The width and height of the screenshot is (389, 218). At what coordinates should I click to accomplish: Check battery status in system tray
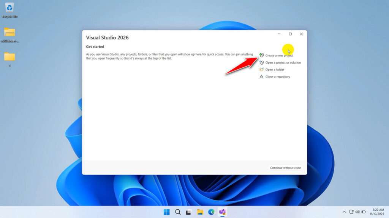[x=364, y=212]
